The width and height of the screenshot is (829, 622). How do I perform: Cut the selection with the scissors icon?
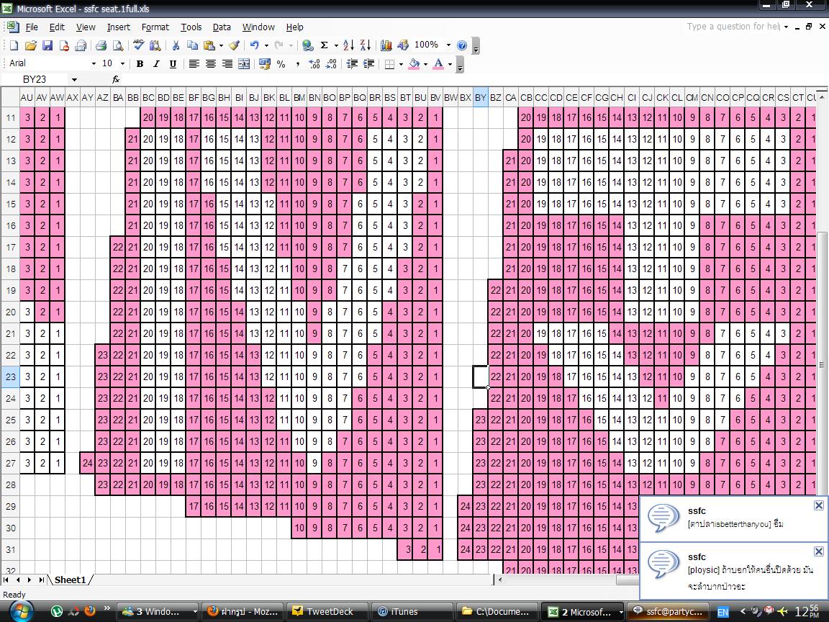coord(176,45)
